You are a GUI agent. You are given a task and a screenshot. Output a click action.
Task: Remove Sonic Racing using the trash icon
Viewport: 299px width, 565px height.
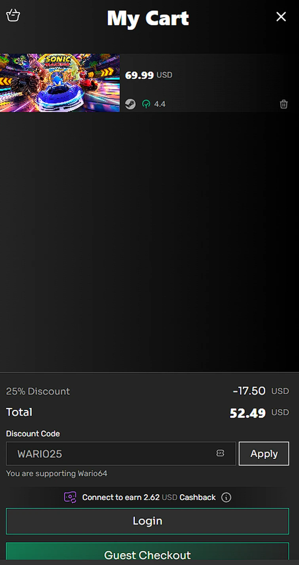[x=284, y=104]
